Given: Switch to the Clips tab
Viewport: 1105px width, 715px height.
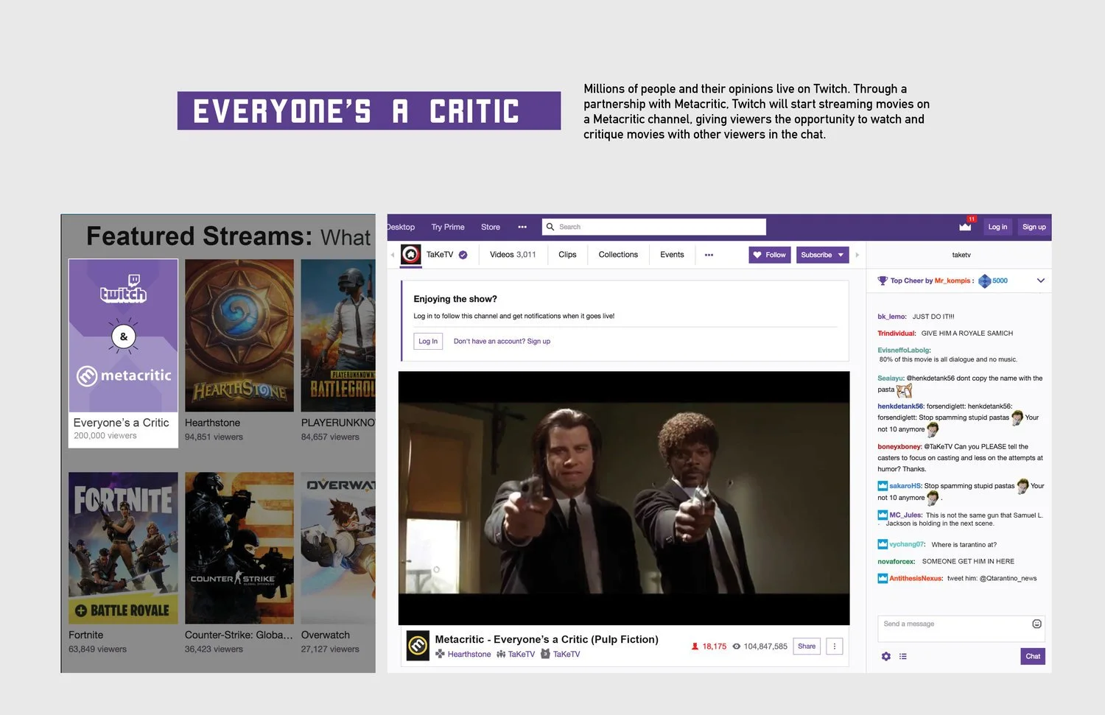Looking at the screenshot, I should tap(567, 255).
